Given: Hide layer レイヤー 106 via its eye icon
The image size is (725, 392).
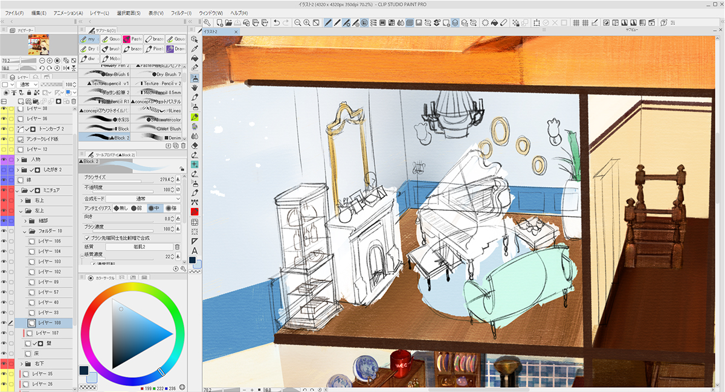Looking at the screenshot, I should [x=4, y=241].
